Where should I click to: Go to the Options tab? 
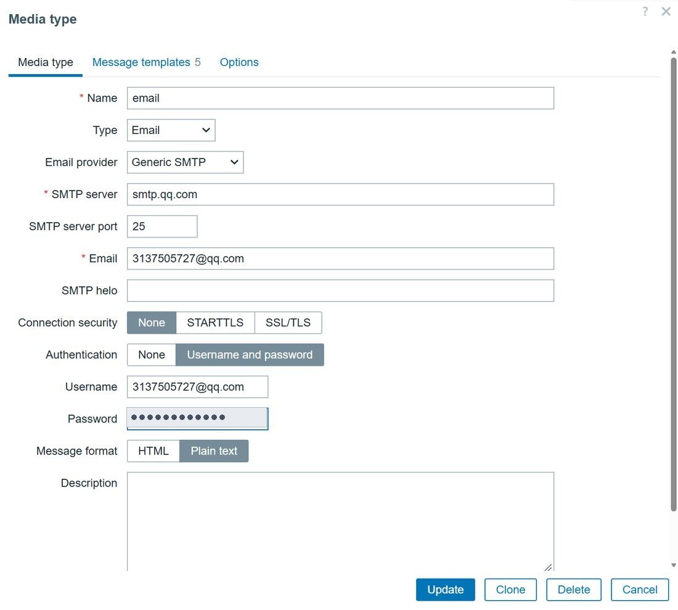click(x=239, y=62)
